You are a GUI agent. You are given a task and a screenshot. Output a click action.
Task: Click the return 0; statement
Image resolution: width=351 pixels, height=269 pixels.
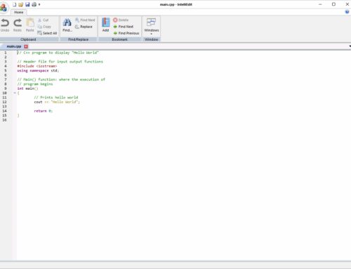tap(44, 111)
